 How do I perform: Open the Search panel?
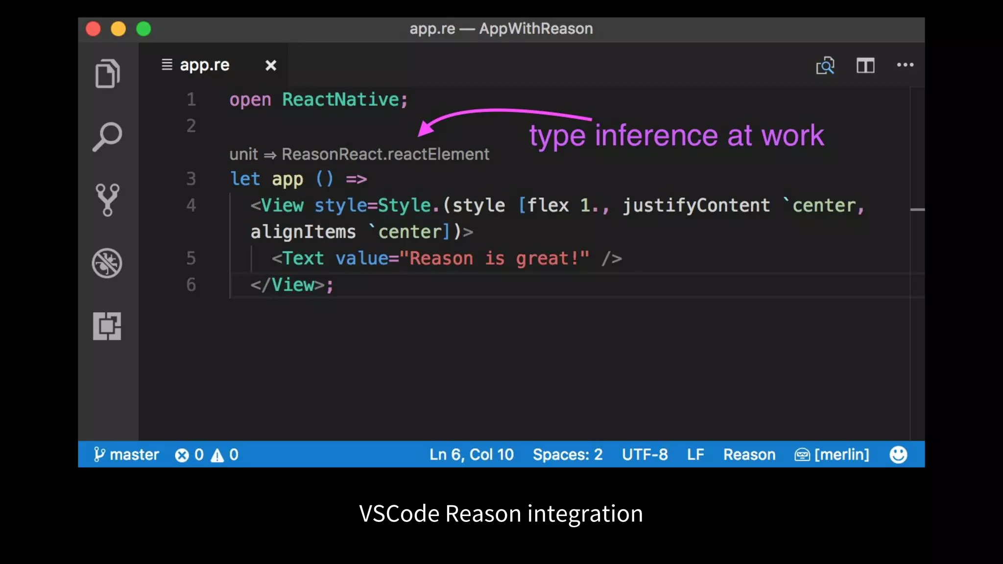click(x=107, y=137)
